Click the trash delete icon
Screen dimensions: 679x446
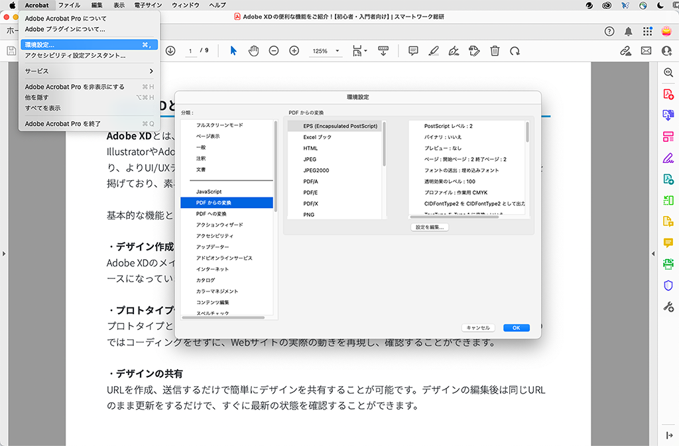(x=495, y=51)
